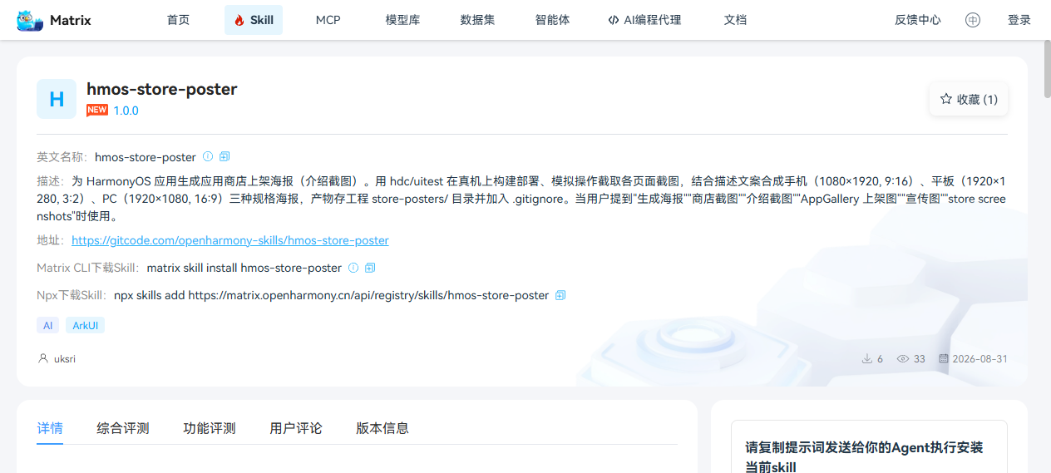Copy the matrix skill install command

pyautogui.click(x=370, y=268)
